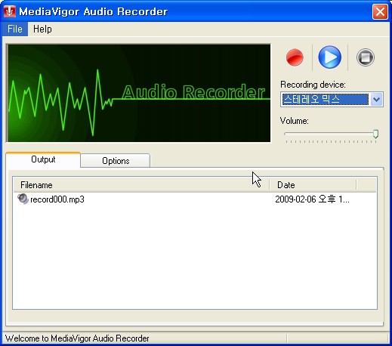Click the status bar welcome message

[x=77, y=338]
